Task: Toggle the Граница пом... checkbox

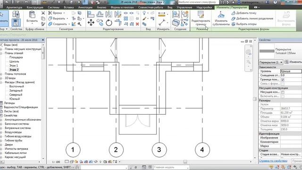Action: tap(283, 80)
